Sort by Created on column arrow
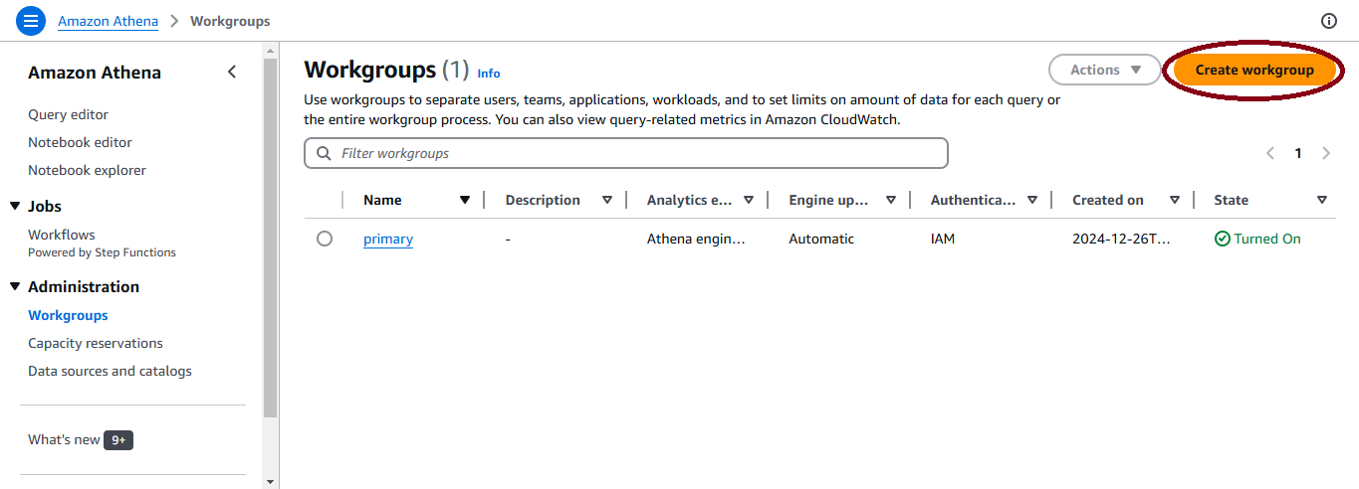 [x=1175, y=200]
